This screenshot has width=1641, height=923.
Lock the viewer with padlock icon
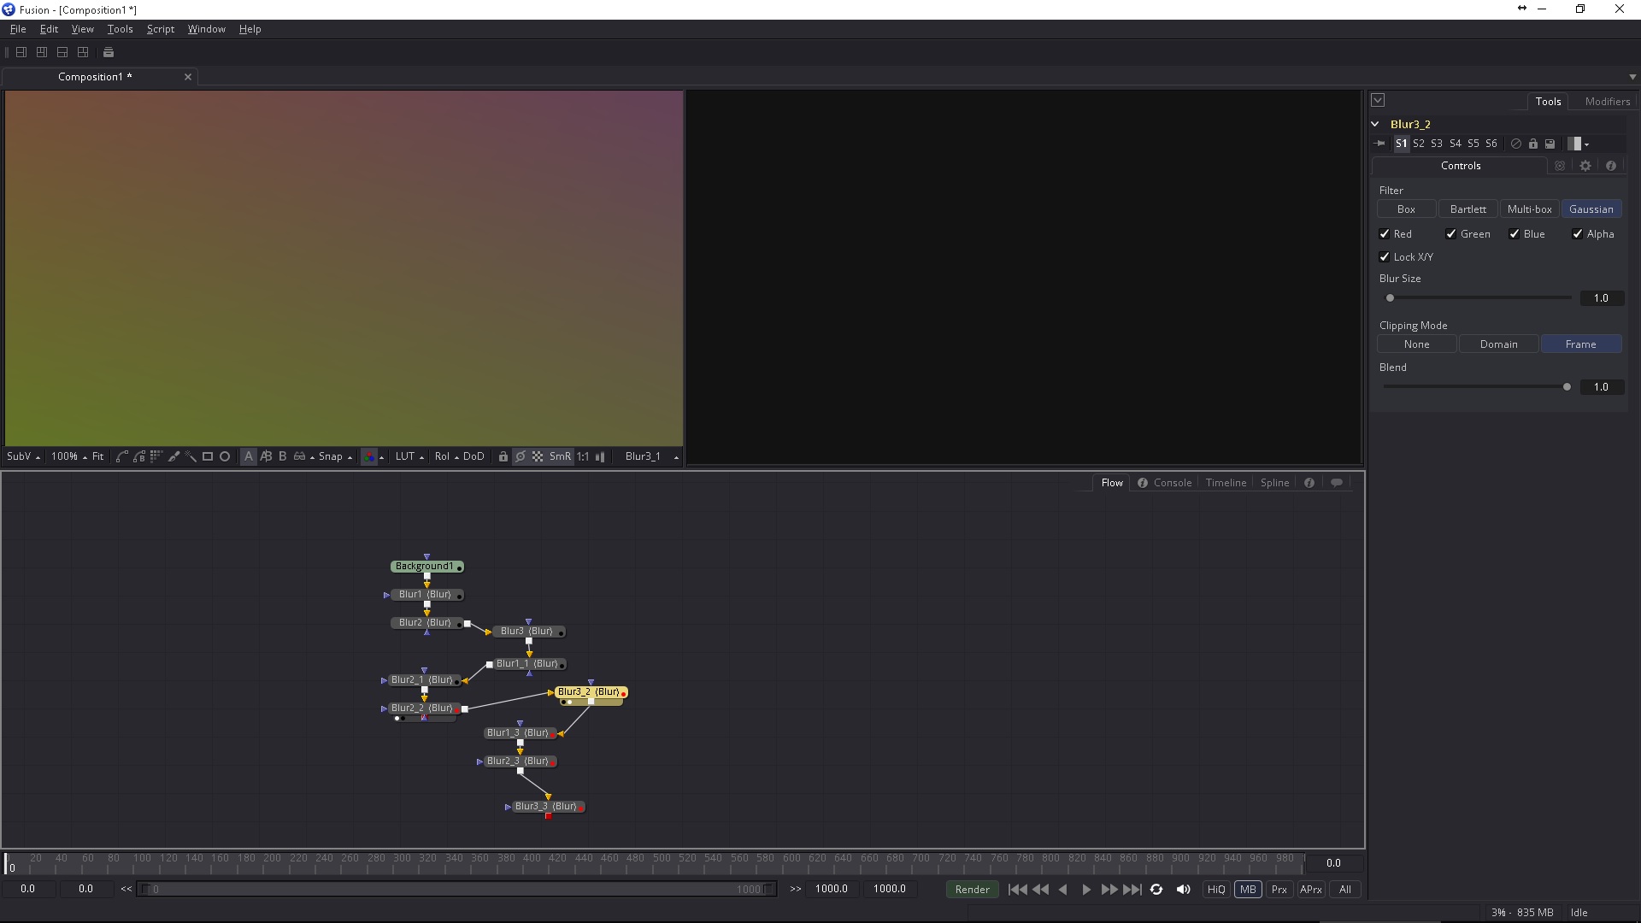[x=503, y=456]
